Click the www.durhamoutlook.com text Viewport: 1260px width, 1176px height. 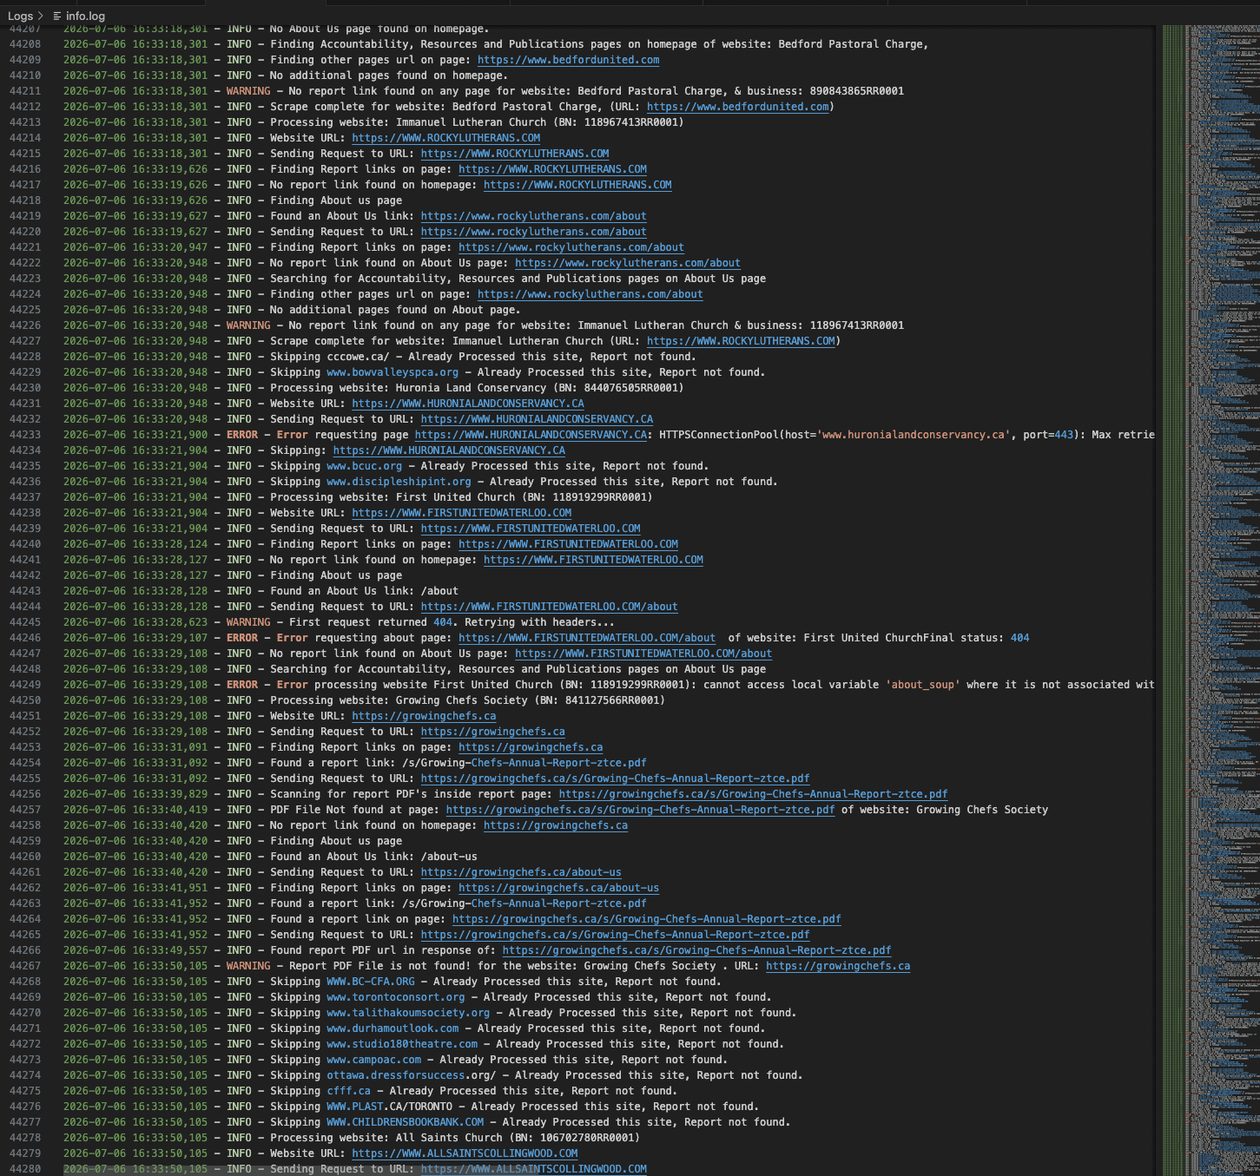click(x=393, y=1028)
